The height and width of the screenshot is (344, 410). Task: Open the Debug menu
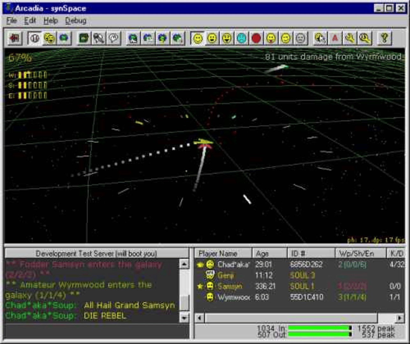tap(76, 21)
